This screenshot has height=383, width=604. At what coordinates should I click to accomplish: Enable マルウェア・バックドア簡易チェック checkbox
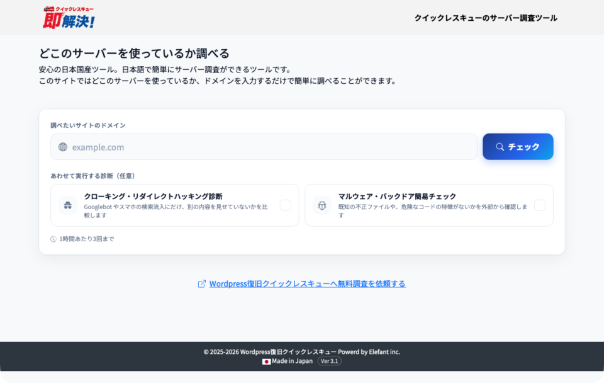540,205
